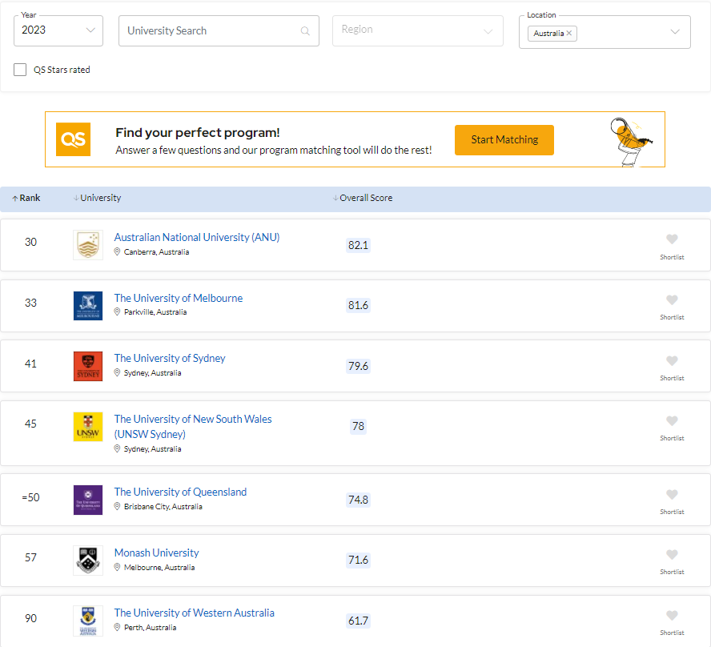
Task: Click the QS logo in banner
Action: (73, 139)
